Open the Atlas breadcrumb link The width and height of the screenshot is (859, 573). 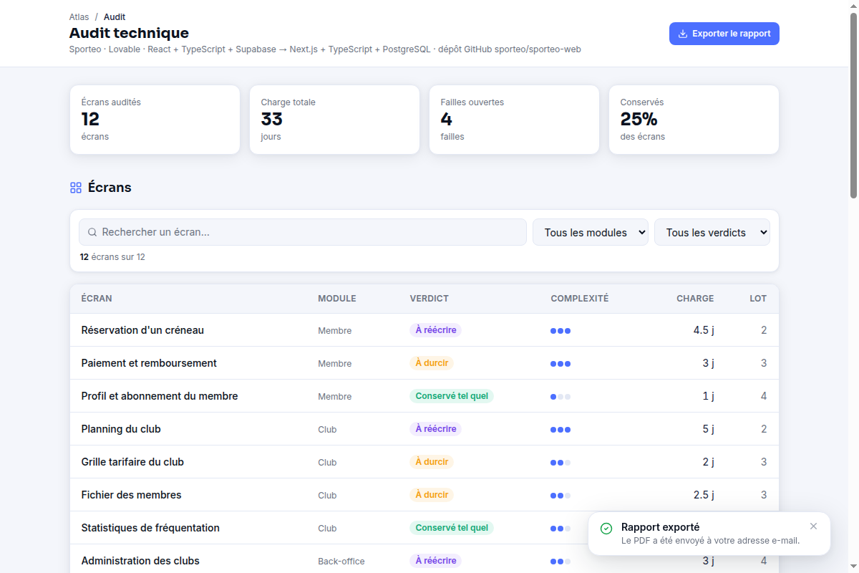click(x=79, y=17)
